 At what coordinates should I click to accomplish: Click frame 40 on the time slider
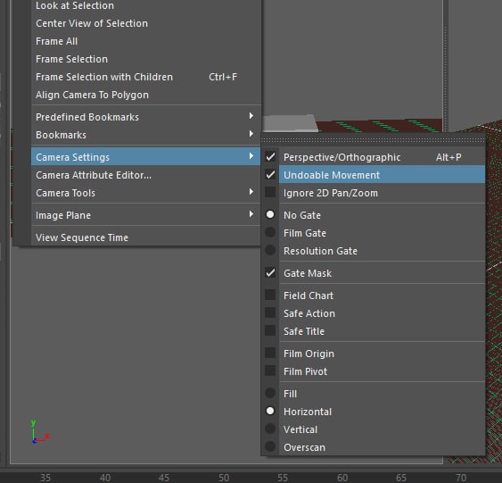point(105,478)
